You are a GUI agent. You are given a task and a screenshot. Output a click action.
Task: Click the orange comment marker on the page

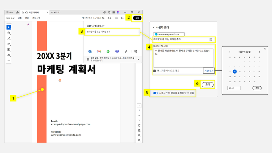coord(60,80)
